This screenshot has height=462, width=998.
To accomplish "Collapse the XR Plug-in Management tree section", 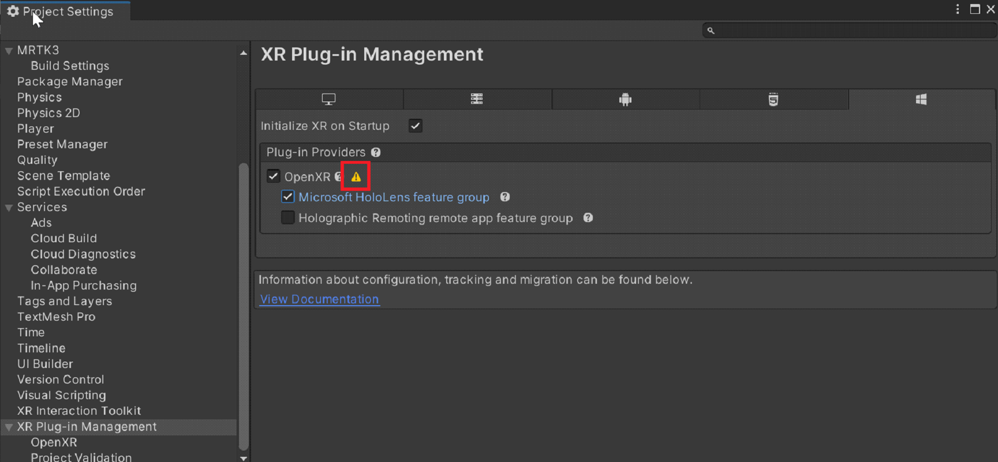I will pos(9,427).
